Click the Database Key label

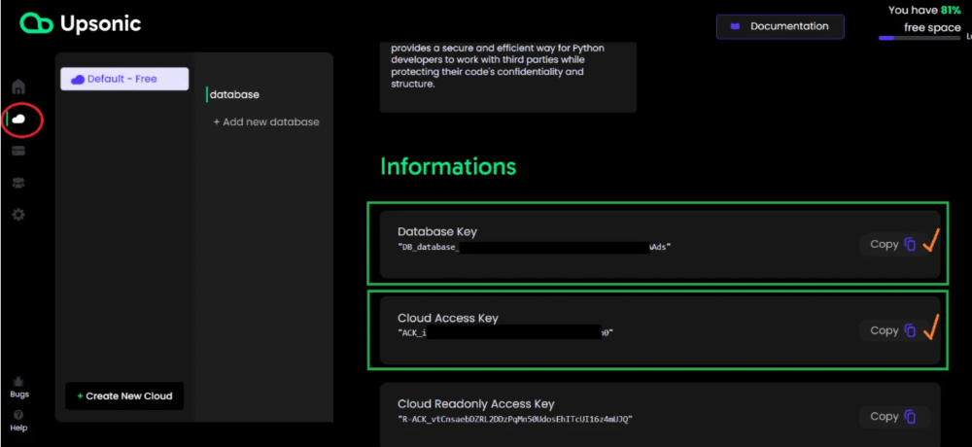coord(437,232)
